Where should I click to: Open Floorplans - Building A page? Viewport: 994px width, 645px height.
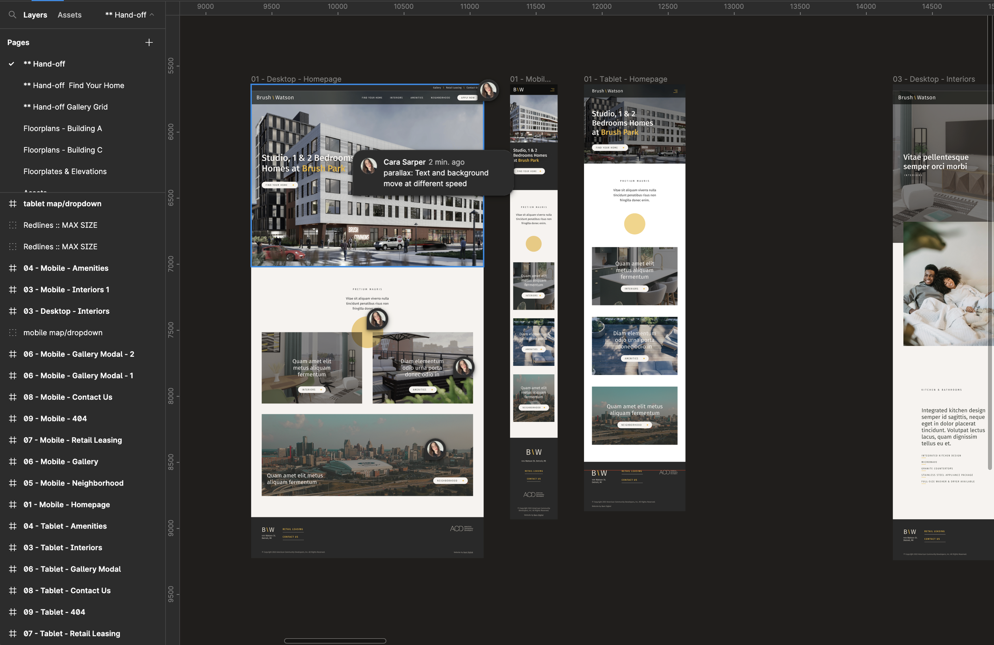(x=63, y=129)
